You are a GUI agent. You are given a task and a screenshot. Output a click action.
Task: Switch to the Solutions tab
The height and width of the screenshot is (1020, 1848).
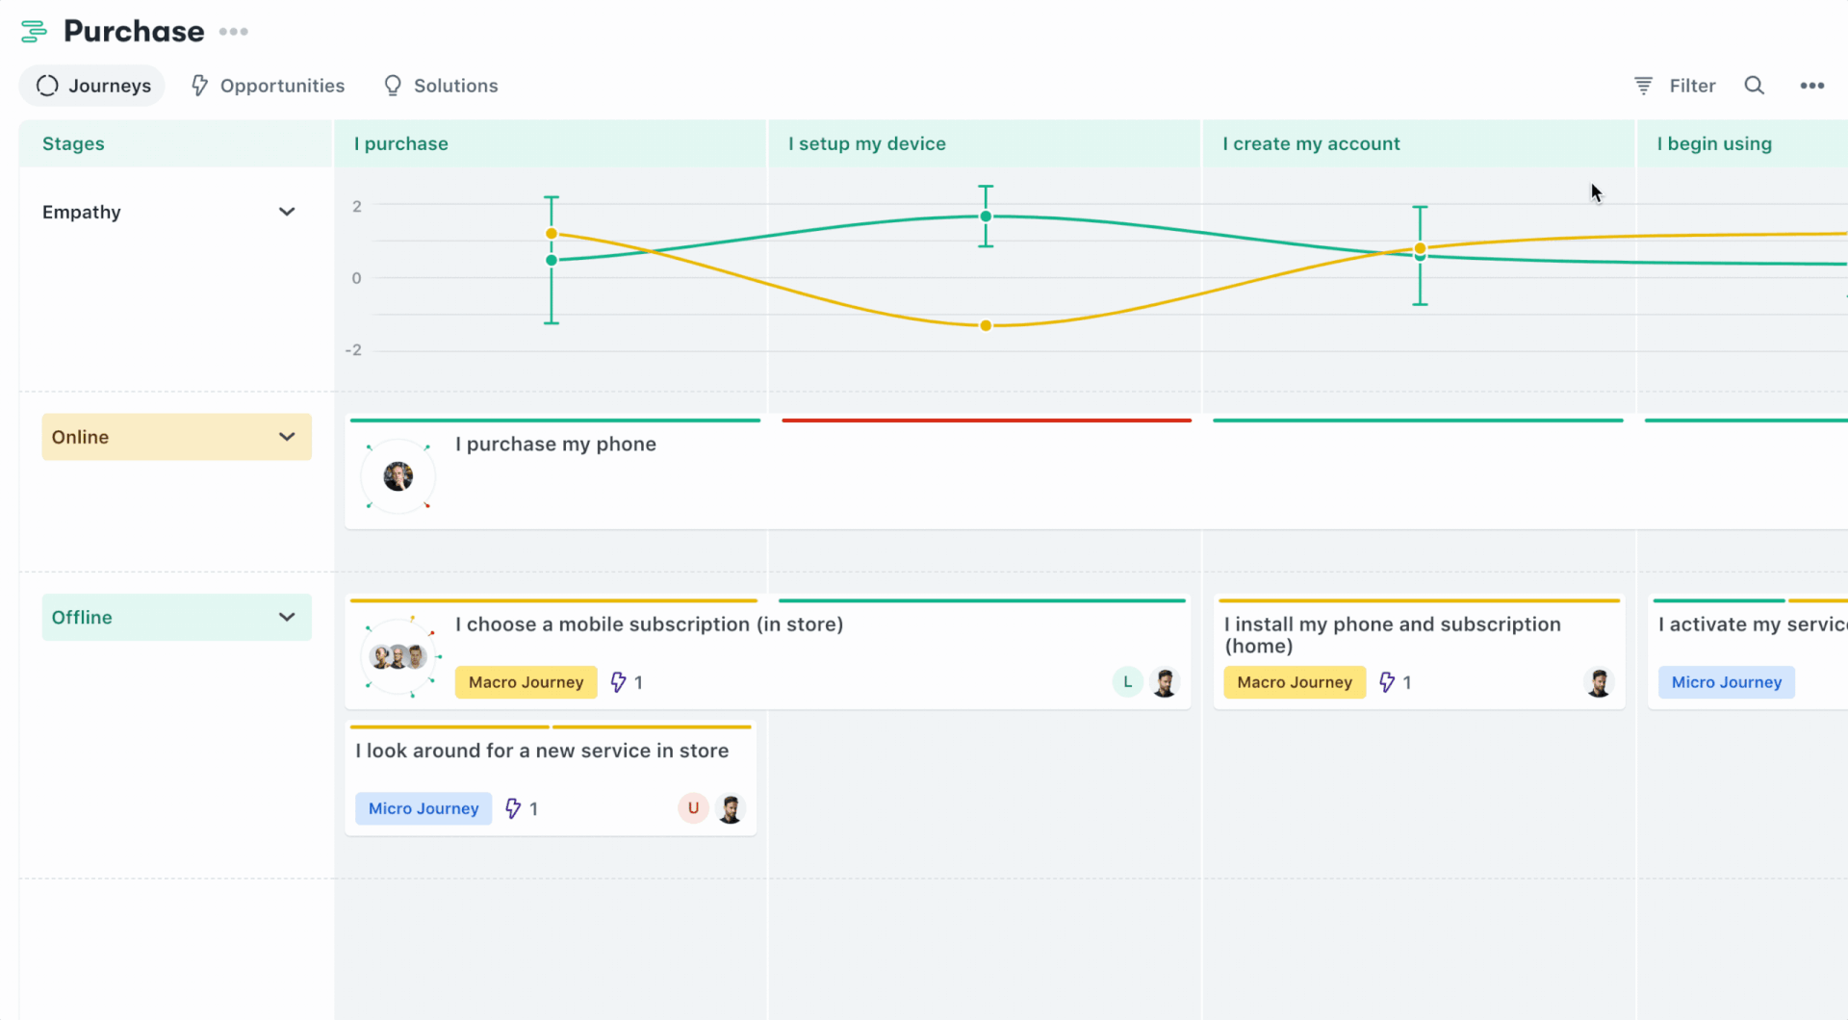click(x=441, y=86)
